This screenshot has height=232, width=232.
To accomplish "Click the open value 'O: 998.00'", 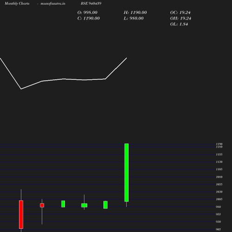I will coord(87,13).
